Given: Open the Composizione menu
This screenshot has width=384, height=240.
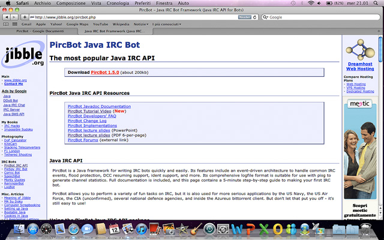Looking at the screenshot, I should (71, 3).
